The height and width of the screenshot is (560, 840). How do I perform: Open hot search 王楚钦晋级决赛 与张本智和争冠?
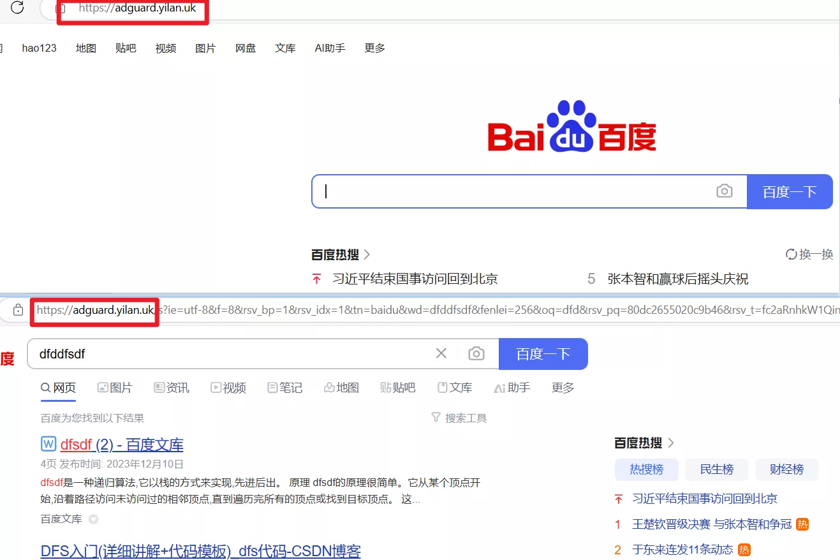tap(712, 524)
